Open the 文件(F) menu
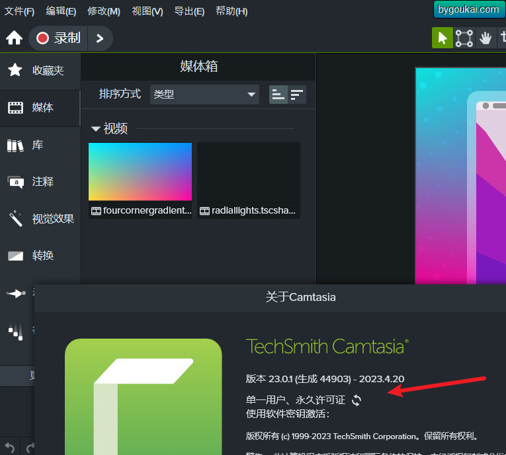 coord(19,11)
